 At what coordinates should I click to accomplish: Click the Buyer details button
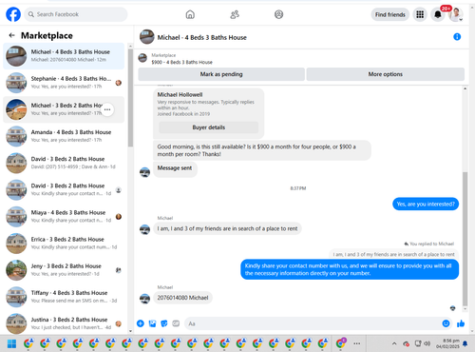209,127
